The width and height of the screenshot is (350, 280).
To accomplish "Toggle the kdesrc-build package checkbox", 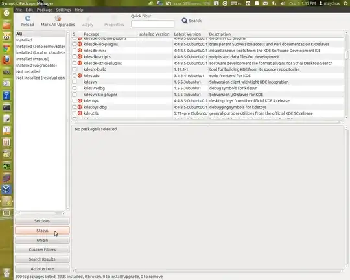I will (x=75, y=69).
